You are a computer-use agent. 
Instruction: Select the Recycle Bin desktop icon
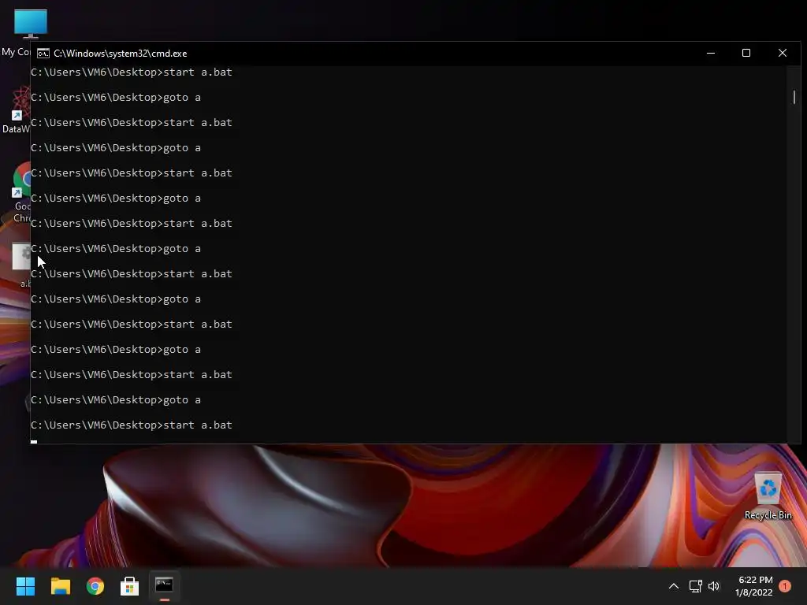point(768,496)
